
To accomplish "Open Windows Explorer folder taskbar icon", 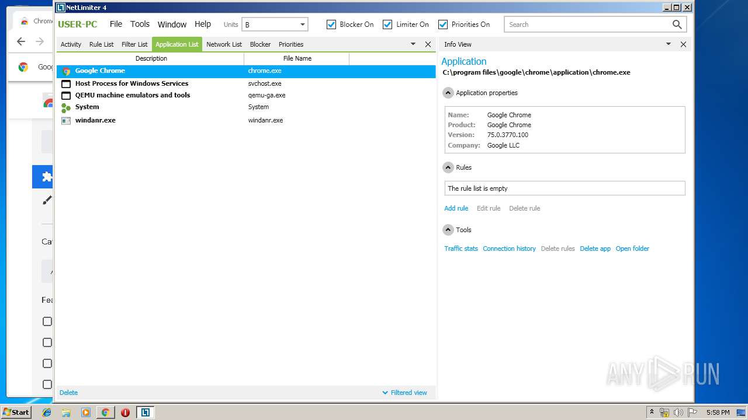I will tap(66, 412).
